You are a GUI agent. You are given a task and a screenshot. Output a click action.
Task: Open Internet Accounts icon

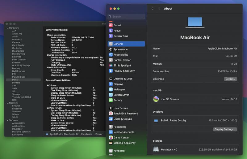[111, 132]
